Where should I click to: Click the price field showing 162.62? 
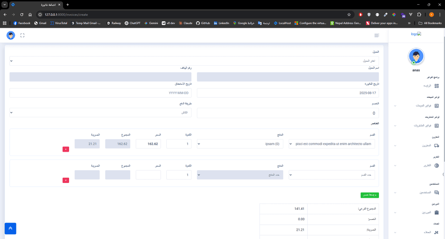tap(149, 144)
